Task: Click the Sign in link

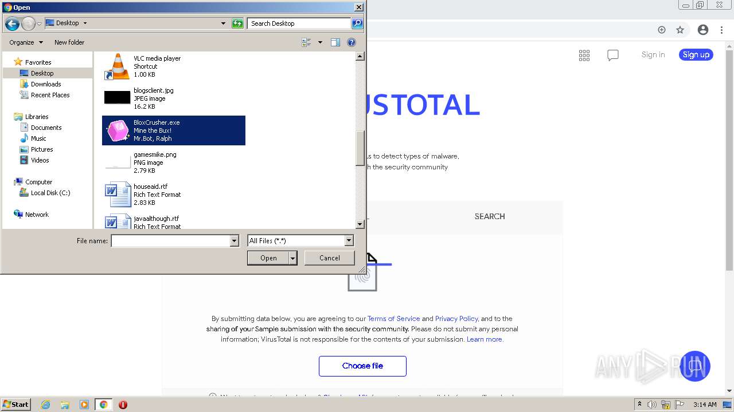Action: tap(653, 55)
